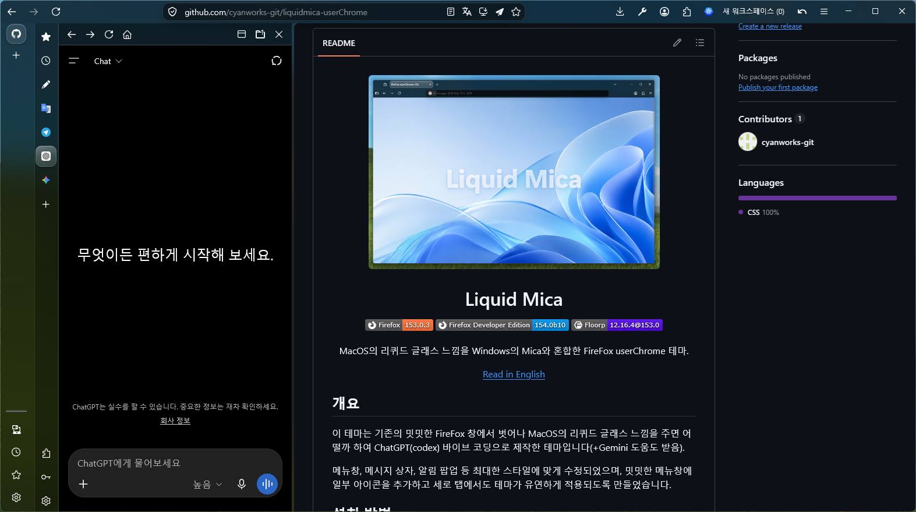Open the downloads panel
Viewport: 916px width, 512px height.
620,12
